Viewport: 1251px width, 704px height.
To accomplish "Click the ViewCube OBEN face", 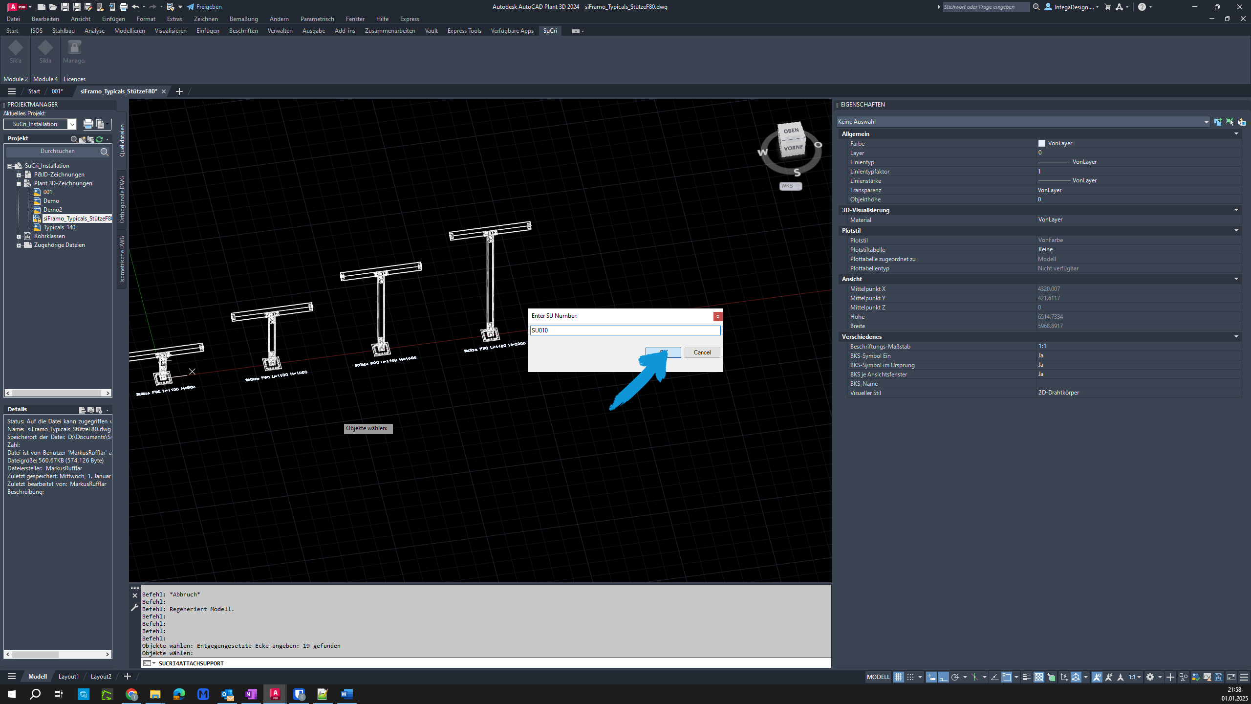I will (791, 131).
